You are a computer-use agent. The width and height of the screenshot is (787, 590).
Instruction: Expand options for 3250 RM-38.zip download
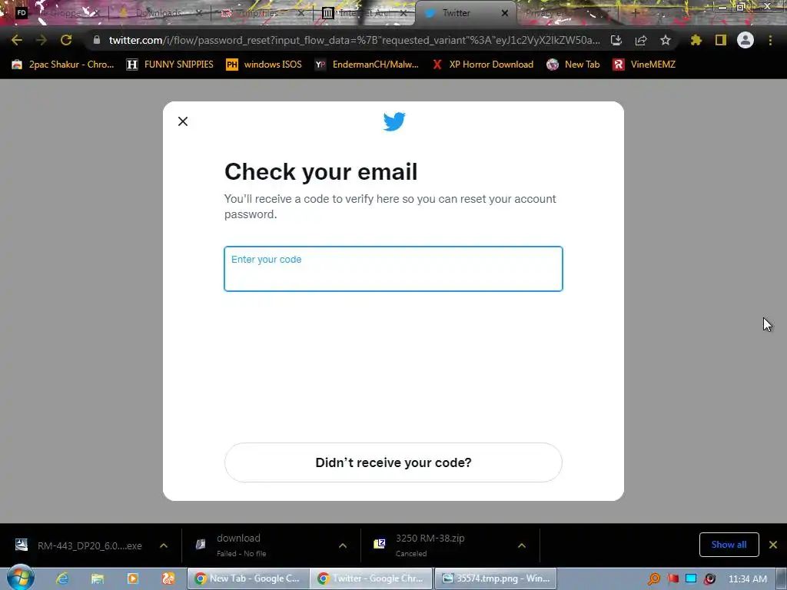click(522, 545)
